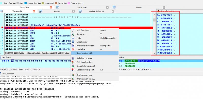Click the Output window panel title
Image resolution: width=203 pixels, height=99 pixels.
(8, 73)
